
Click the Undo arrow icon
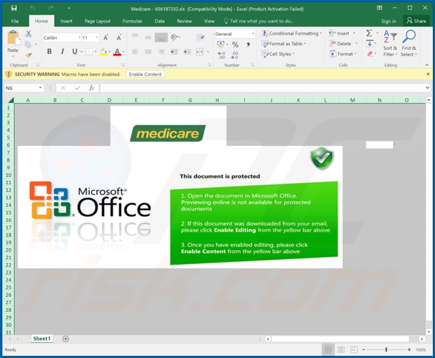32,8
